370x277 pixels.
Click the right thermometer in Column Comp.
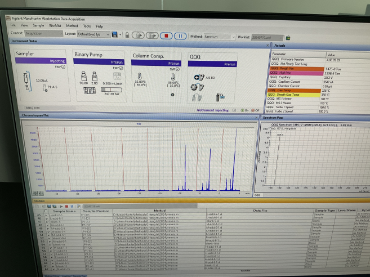(173, 77)
